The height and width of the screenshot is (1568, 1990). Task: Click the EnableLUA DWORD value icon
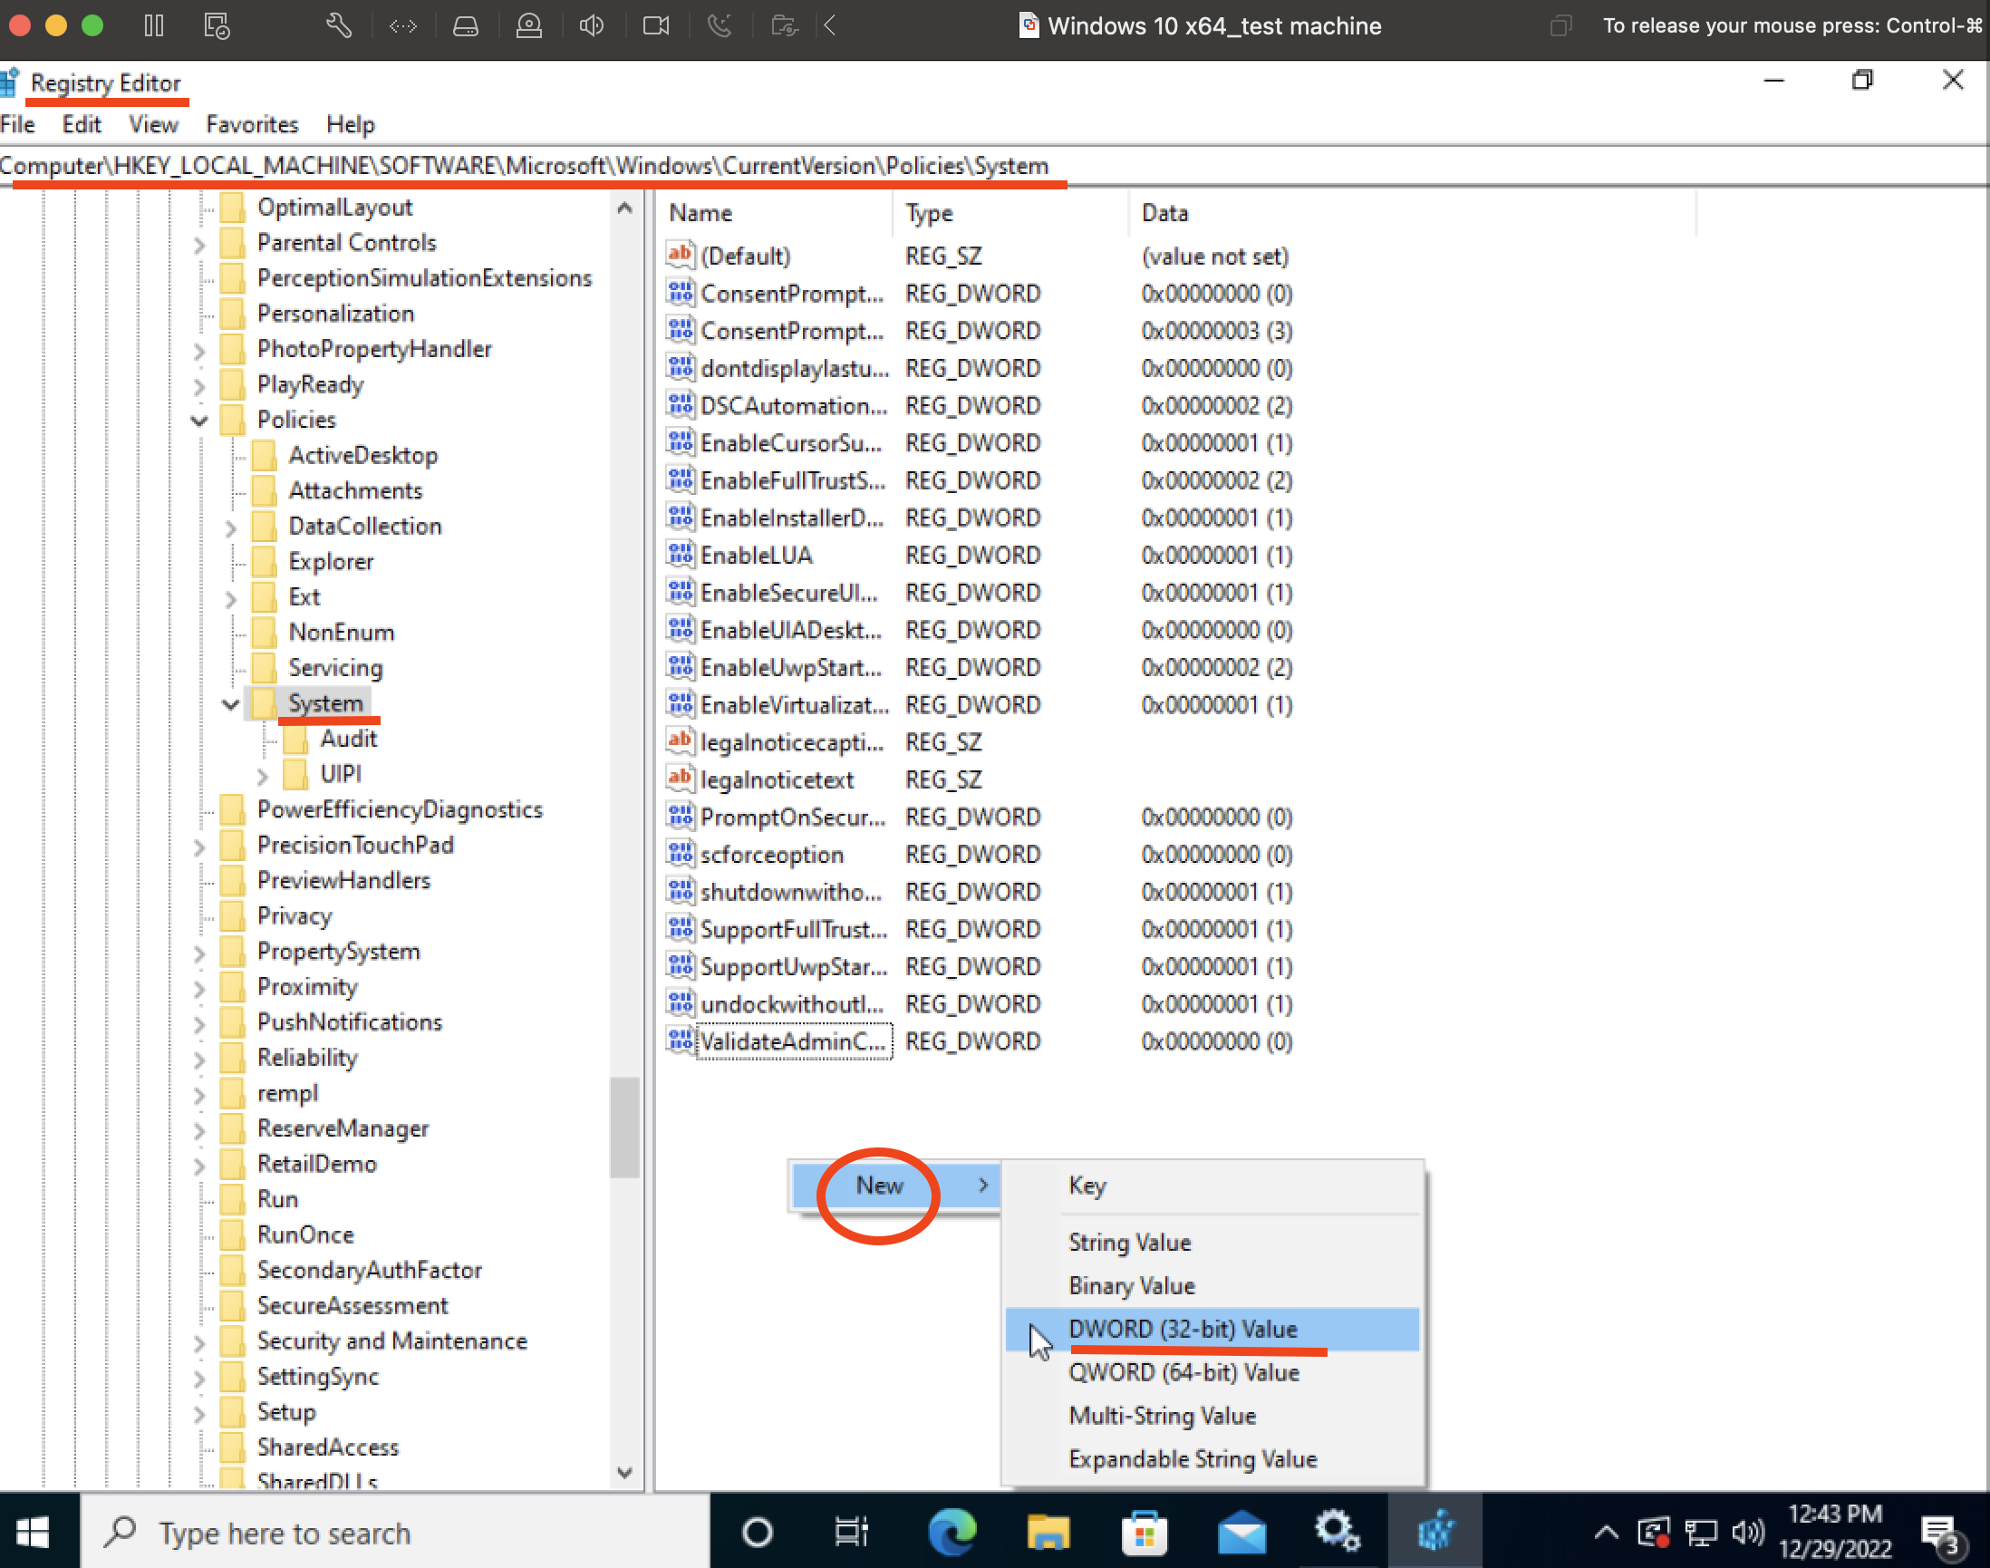pos(681,555)
